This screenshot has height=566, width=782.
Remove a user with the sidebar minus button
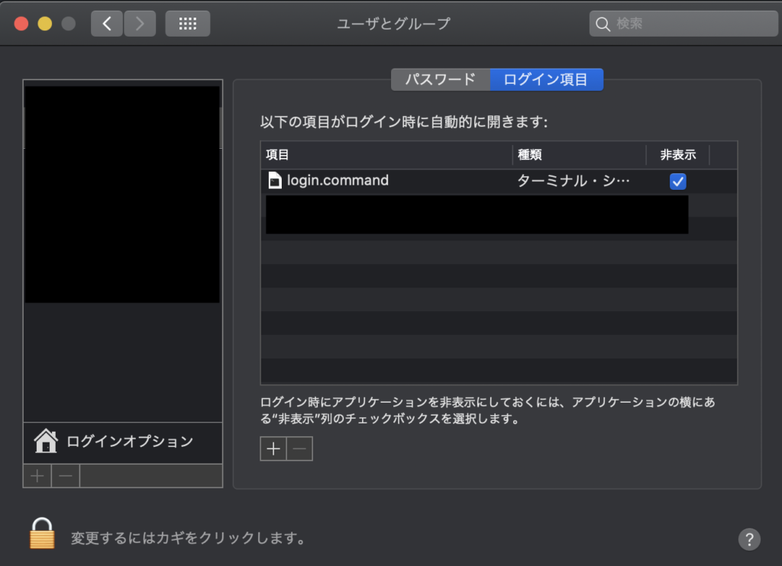tap(66, 476)
